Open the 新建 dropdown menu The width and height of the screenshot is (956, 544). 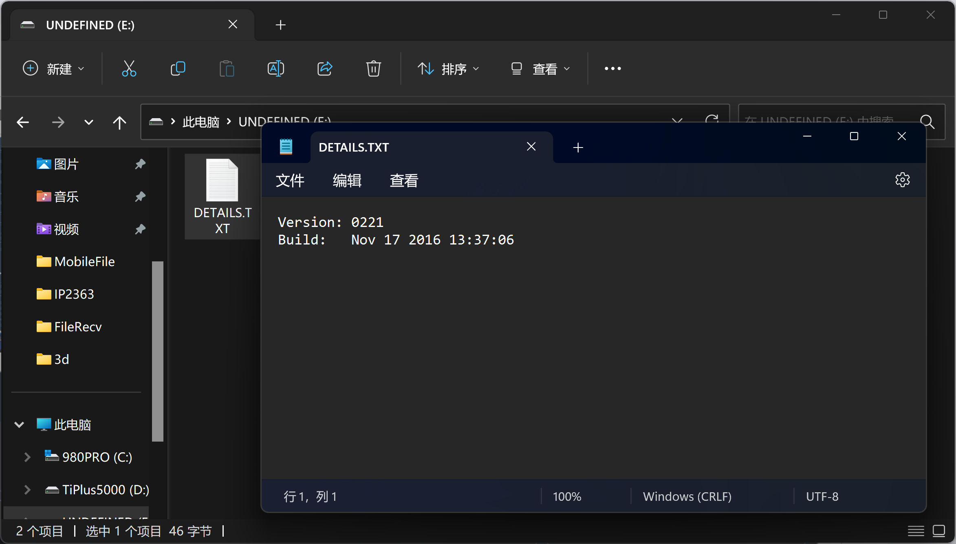53,68
